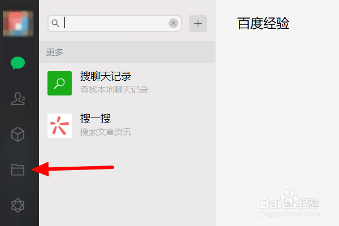
Task: Open the Favorites cube icon
Action: (18, 134)
